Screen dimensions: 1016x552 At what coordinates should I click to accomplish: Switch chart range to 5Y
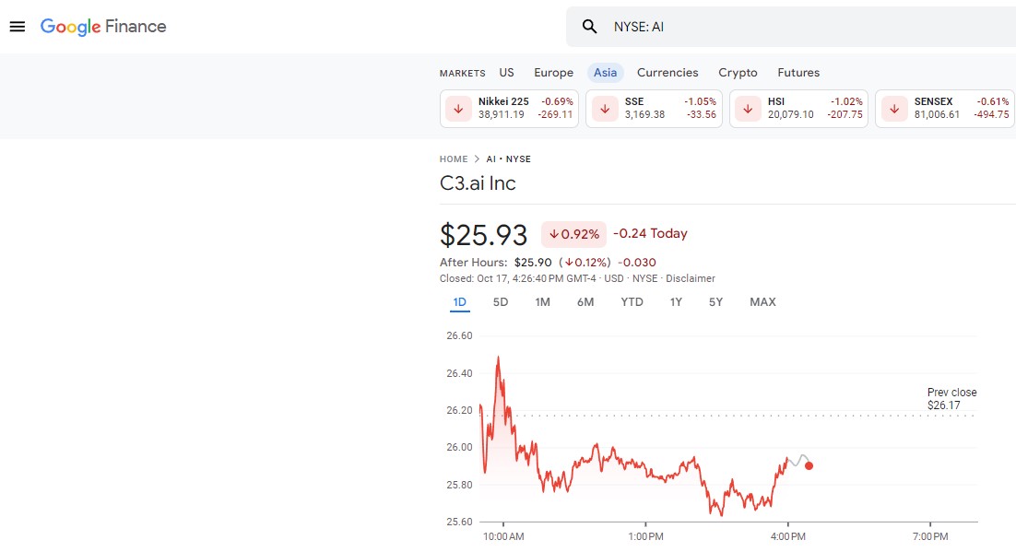pos(715,302)
